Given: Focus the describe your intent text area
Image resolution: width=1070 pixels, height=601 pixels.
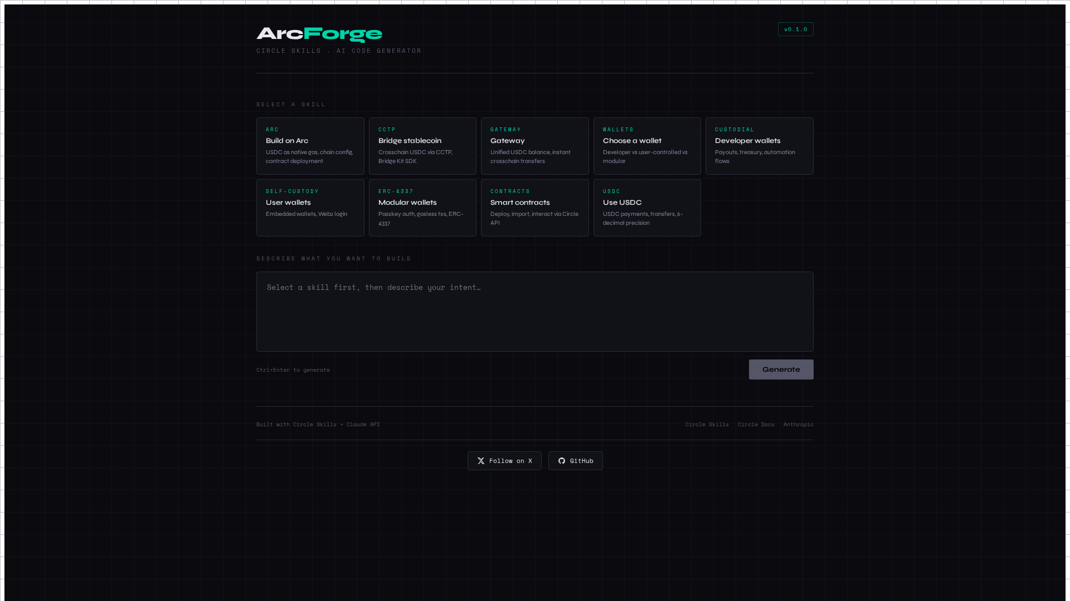Looking at the screenshot, I should [x=535, y=312].
